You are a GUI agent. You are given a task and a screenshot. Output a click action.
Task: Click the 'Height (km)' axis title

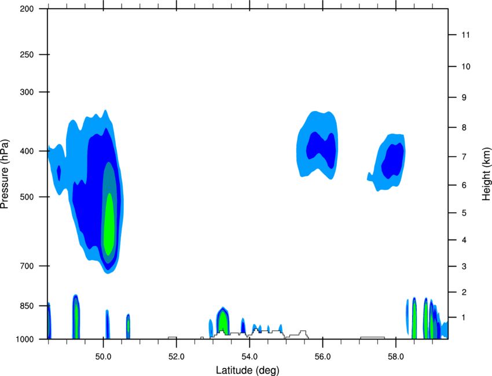(486, 174)
